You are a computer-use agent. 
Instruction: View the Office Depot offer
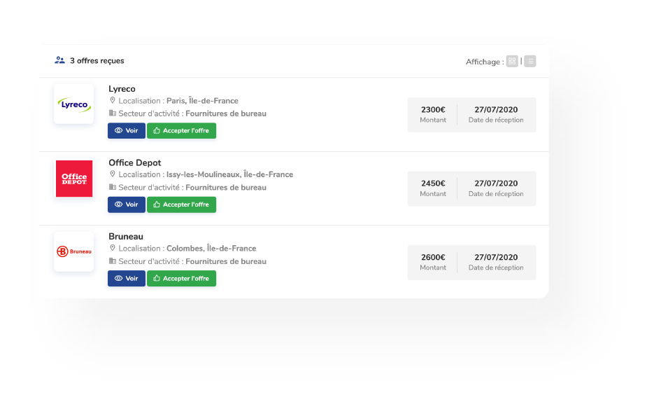click(x=127, y=204)
